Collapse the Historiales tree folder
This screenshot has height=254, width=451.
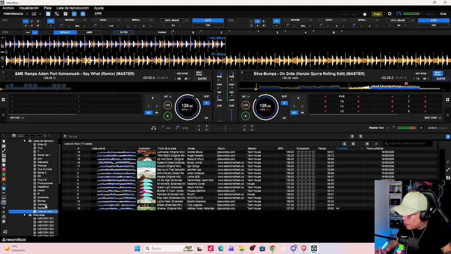pyautogui.click(x=25, y=215)
